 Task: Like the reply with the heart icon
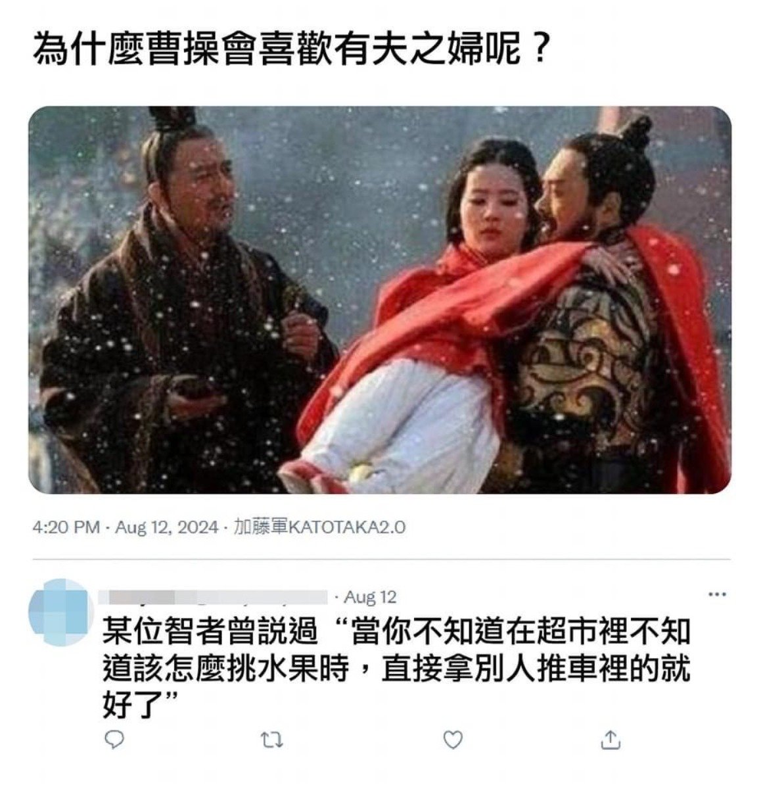coord(452,740)
